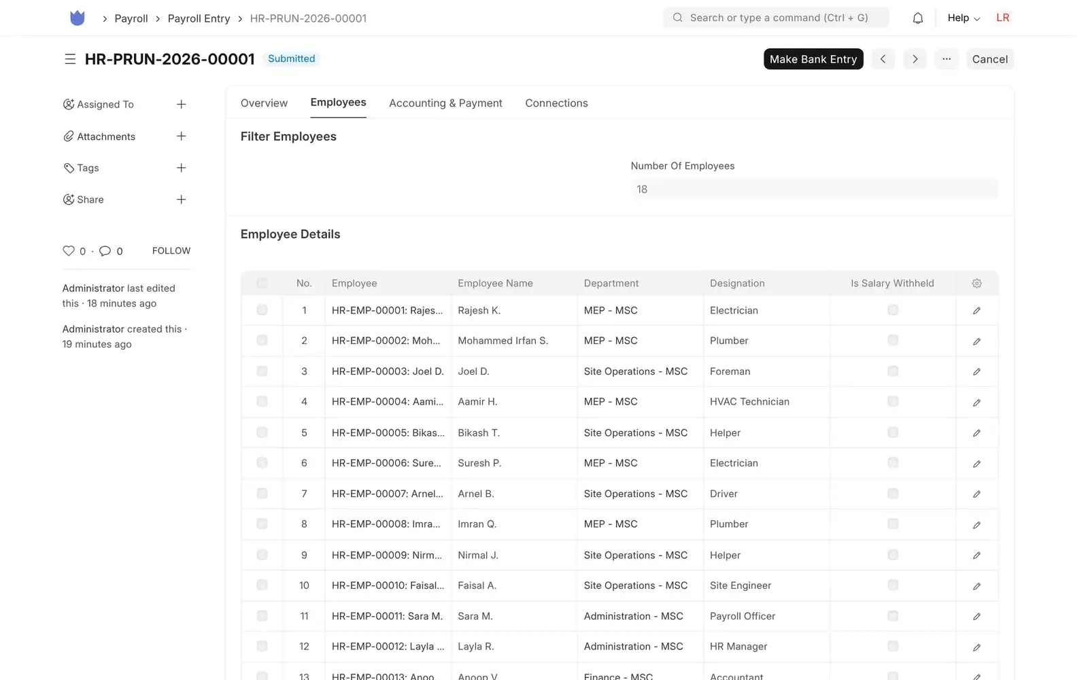The height and width of the screenshot is (680, 1088).
Task: Click HR-EMP-00008 employee cell
Action: [x=388, y=524]
